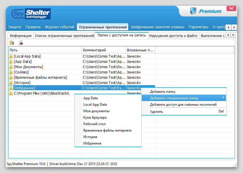Sort by the Комментарий column header
The width and height of the screenshot is (243, 173).
click(104, 50)
